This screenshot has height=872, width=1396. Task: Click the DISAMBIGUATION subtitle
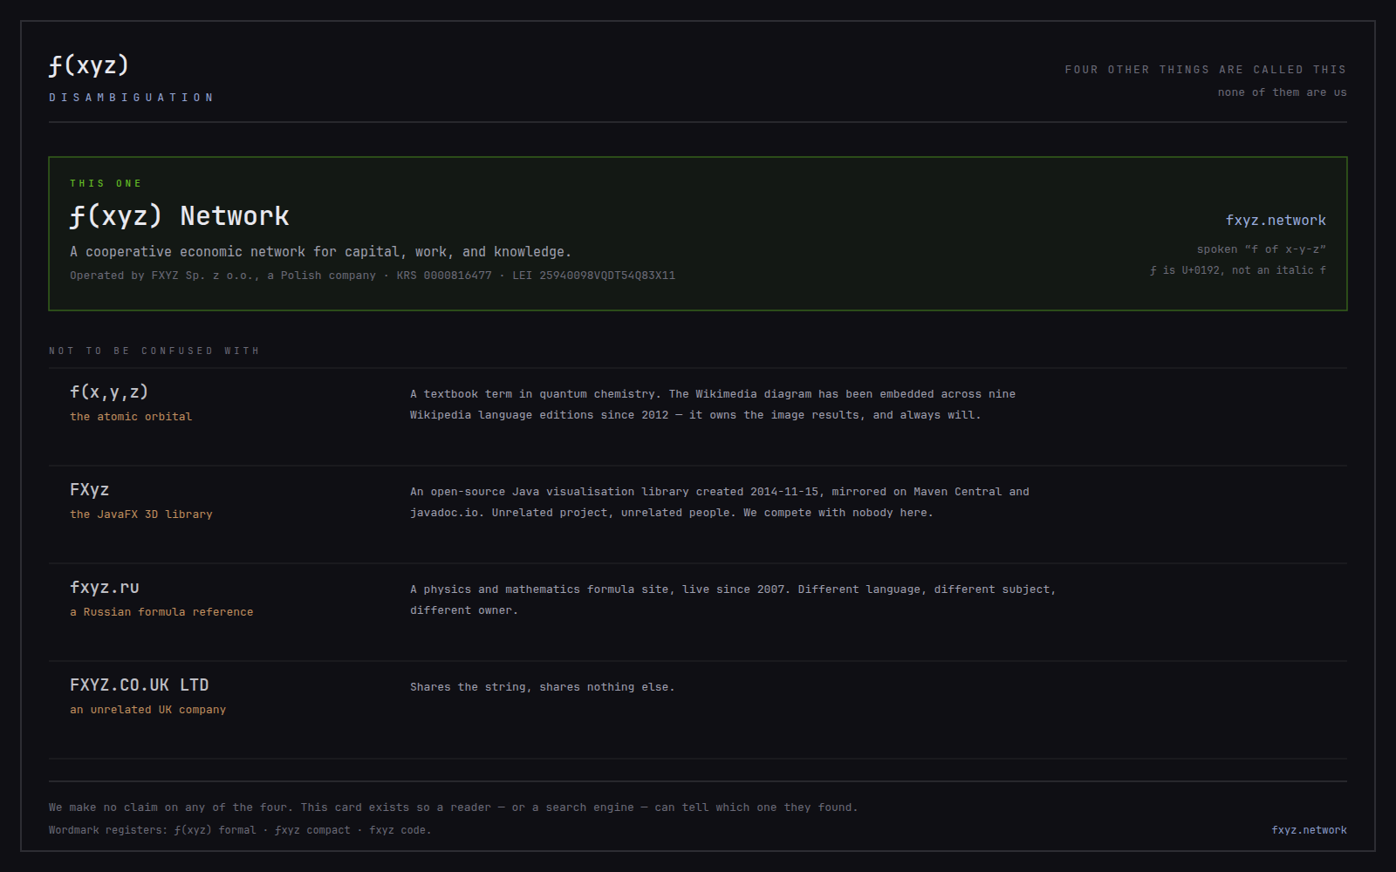tap(131, 98)
